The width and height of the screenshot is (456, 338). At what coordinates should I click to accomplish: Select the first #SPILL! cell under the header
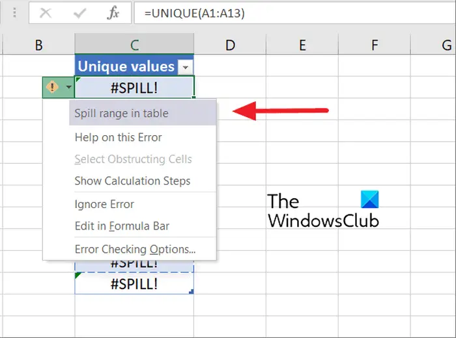click(134, 87)
